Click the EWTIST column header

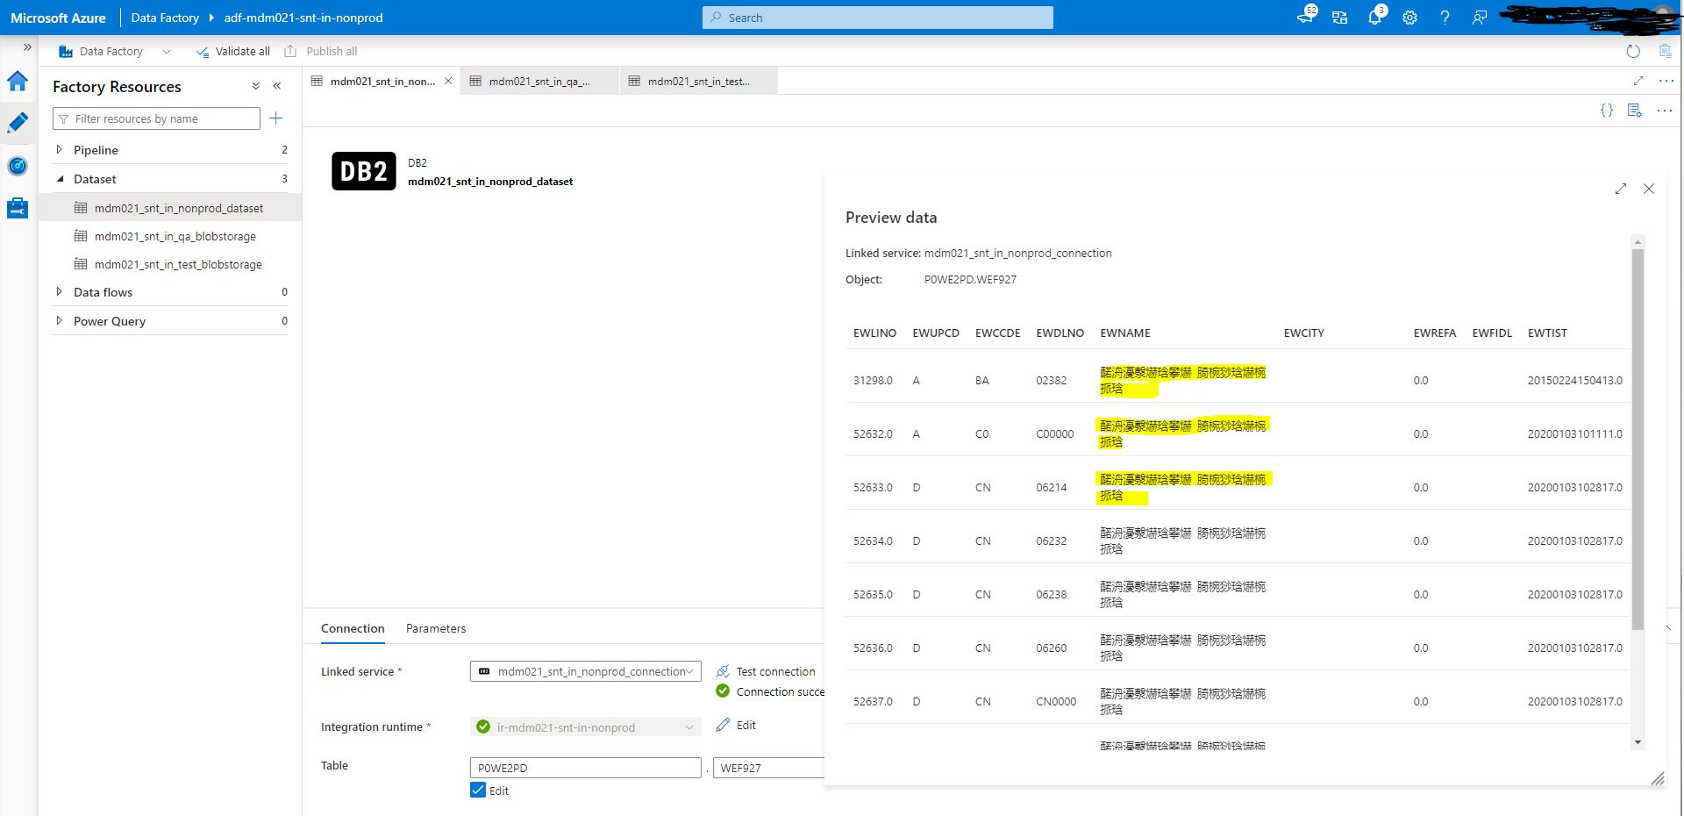pos(1547,333)
